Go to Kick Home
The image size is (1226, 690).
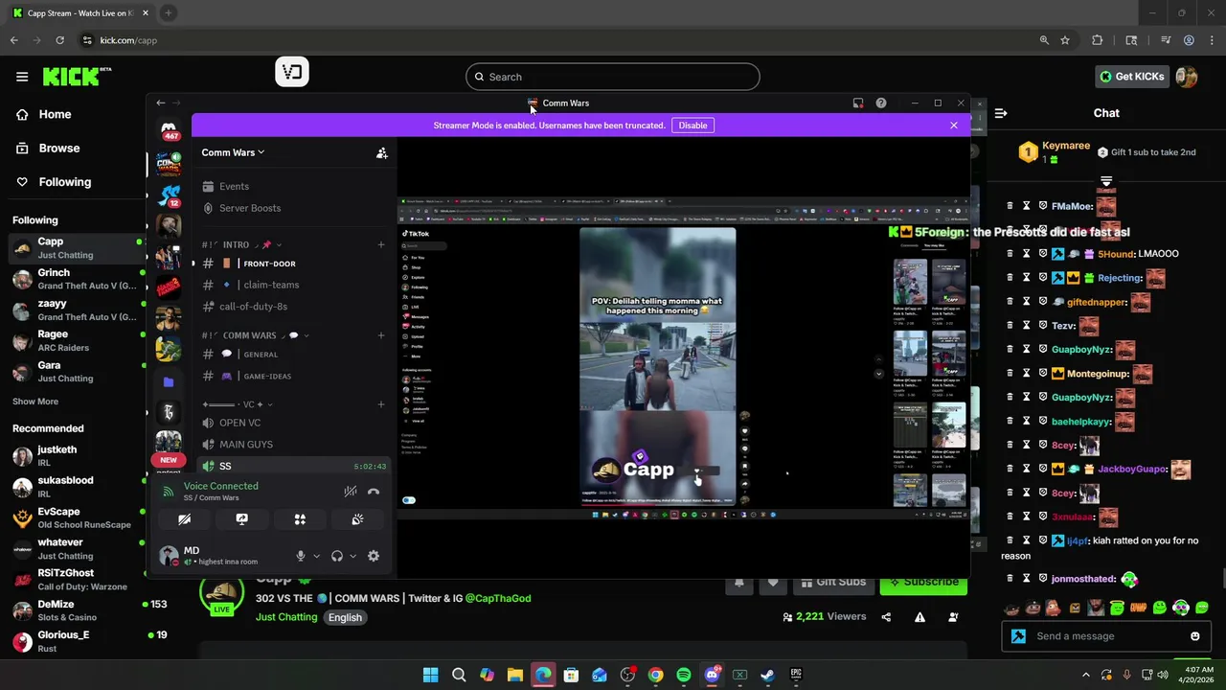(x=55, y=114)
